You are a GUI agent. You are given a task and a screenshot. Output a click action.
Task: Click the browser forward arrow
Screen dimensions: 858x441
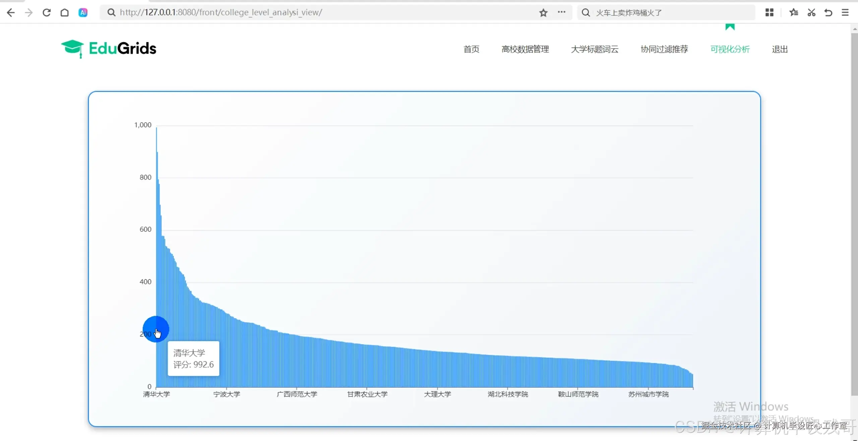pos(29,13)
